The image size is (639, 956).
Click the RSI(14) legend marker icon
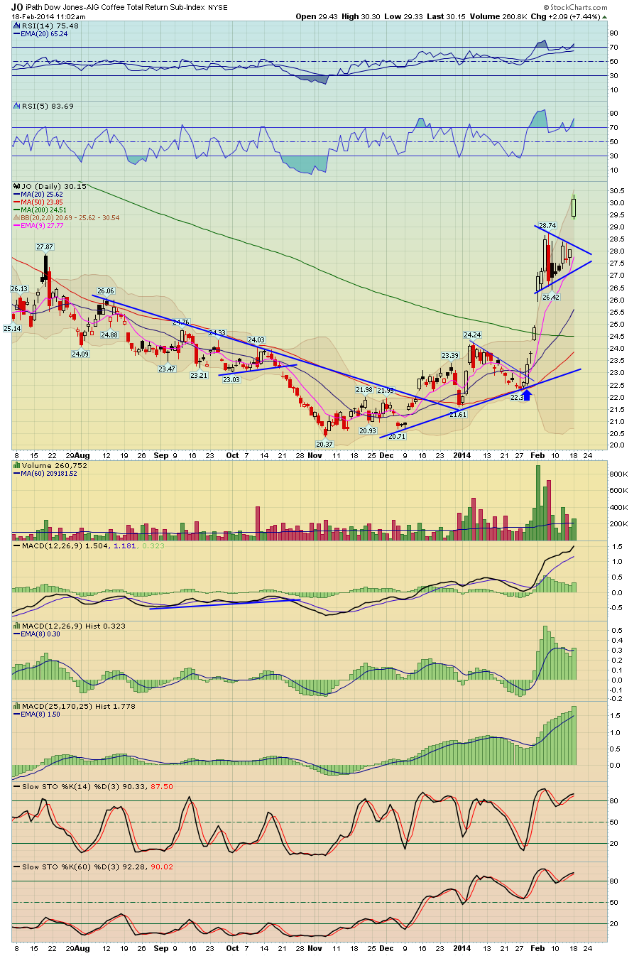coord(17,26)
